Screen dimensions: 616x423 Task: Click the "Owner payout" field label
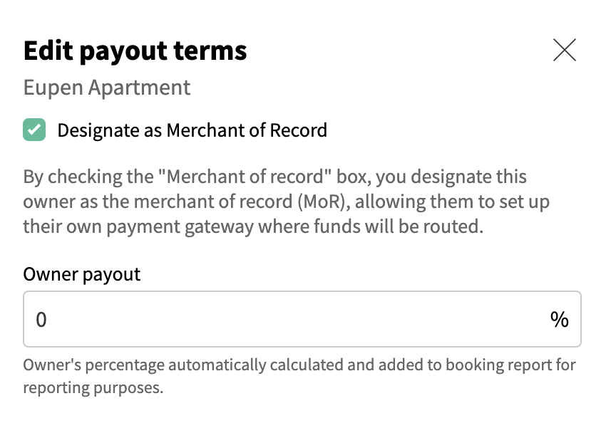click(82, 274)
